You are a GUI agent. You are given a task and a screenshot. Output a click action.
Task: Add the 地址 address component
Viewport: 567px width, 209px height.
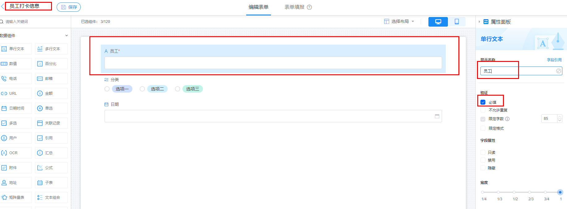15,183
